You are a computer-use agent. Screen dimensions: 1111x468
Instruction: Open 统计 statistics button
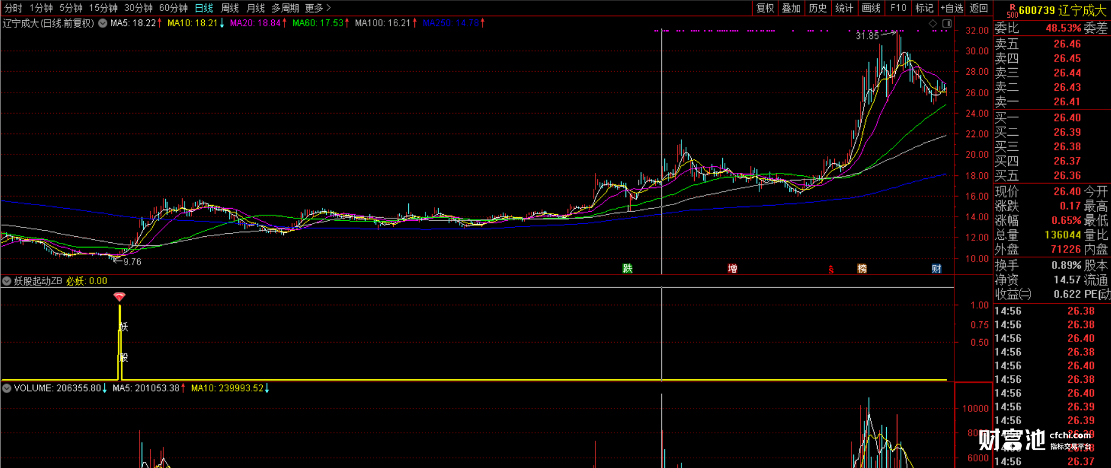coord(844,8)
